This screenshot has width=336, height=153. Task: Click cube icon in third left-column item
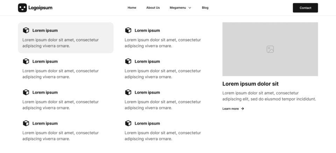(26, 92)
